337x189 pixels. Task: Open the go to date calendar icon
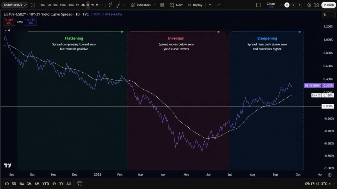click(80, 184)
